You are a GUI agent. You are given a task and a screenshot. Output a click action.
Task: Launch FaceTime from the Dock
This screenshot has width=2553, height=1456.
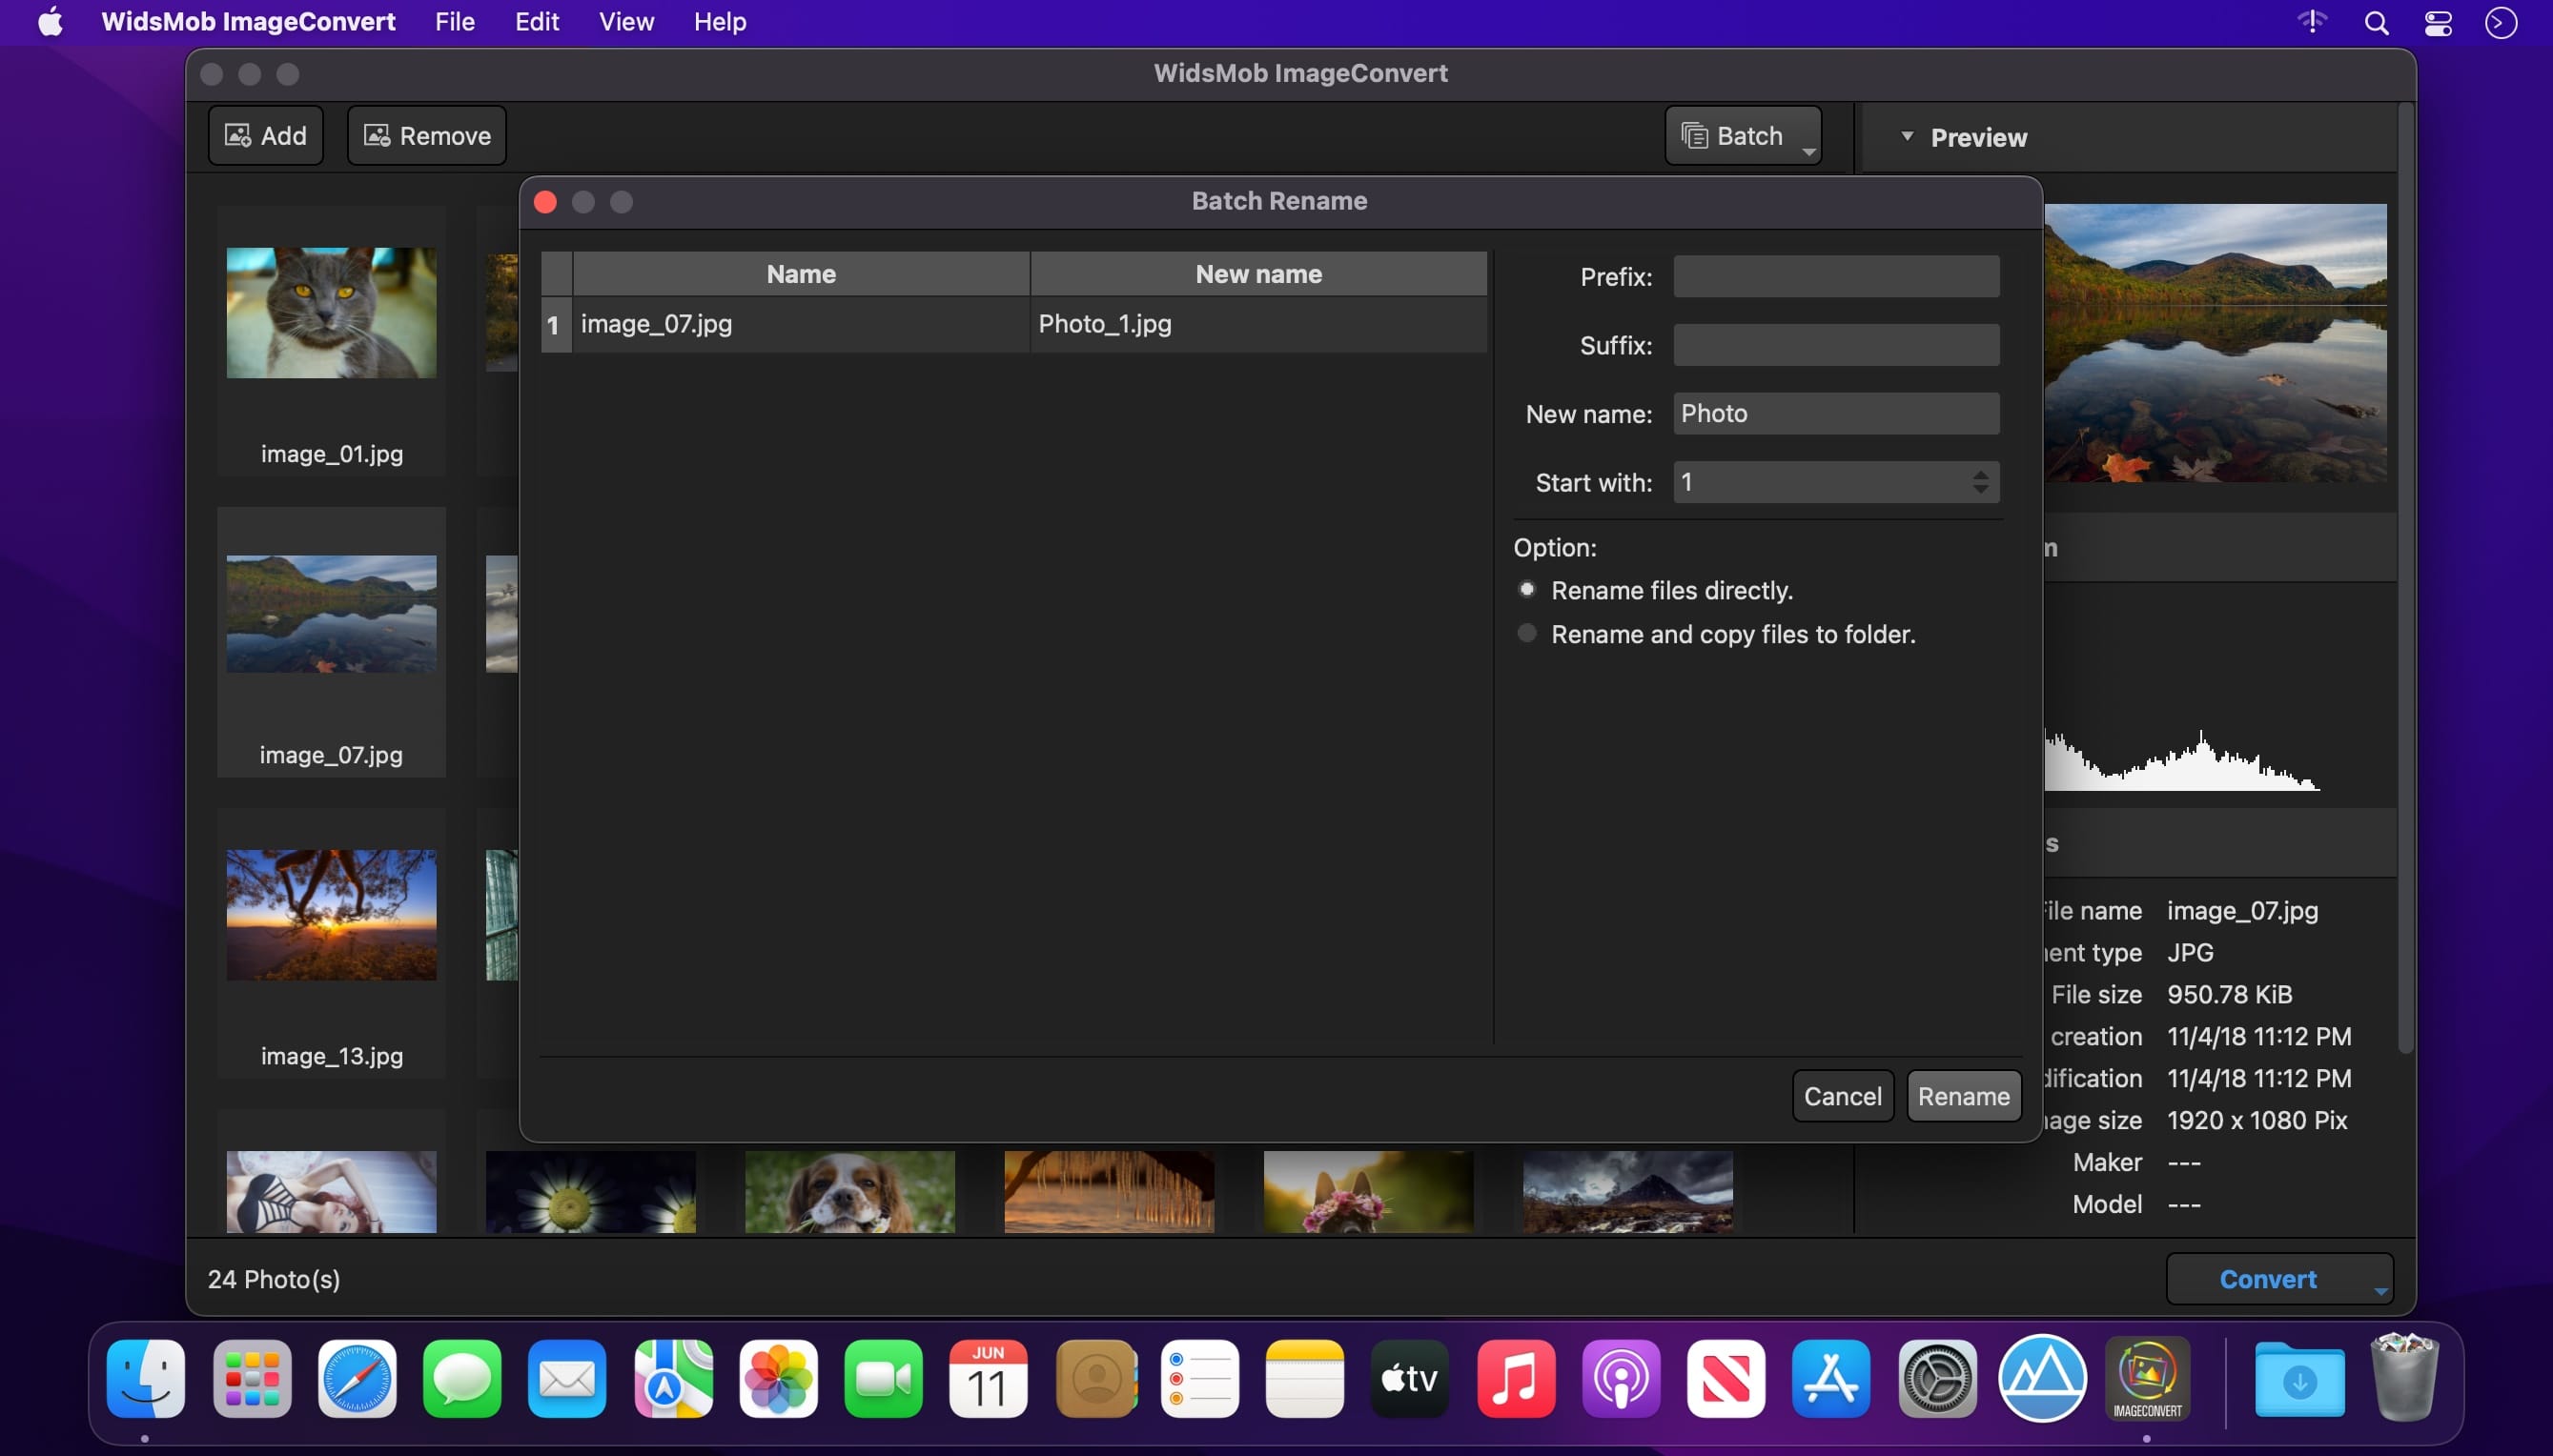(x=884, y=1379)
